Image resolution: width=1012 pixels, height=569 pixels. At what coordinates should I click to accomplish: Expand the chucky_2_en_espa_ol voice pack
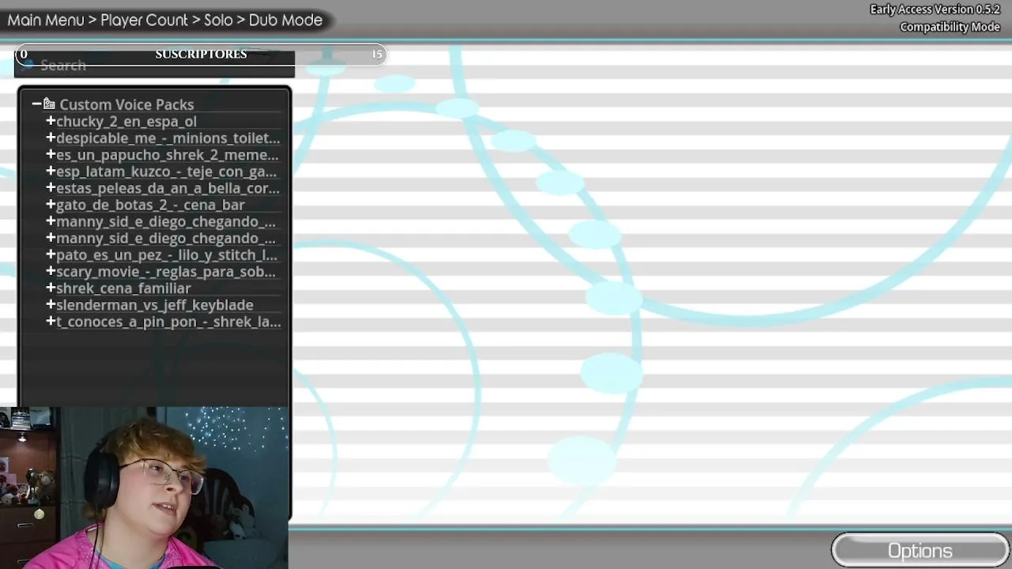(x=51, y=121)
